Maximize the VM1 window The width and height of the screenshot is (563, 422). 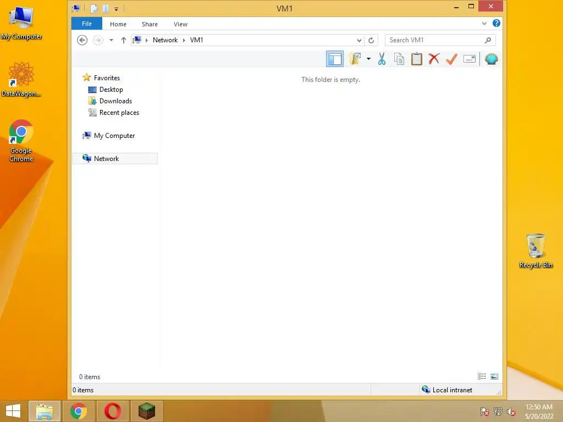pyautogui.click(x=471, y=7)
